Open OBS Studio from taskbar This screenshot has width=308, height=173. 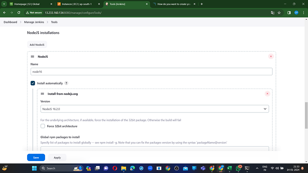(x=177, y=168)
